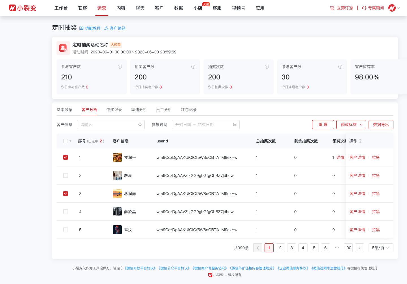Open the 《微信视频号运营规范》 footer link

click(x=328, y=268)
